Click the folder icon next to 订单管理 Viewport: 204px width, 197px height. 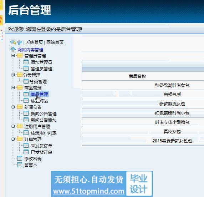pos(20,139)
